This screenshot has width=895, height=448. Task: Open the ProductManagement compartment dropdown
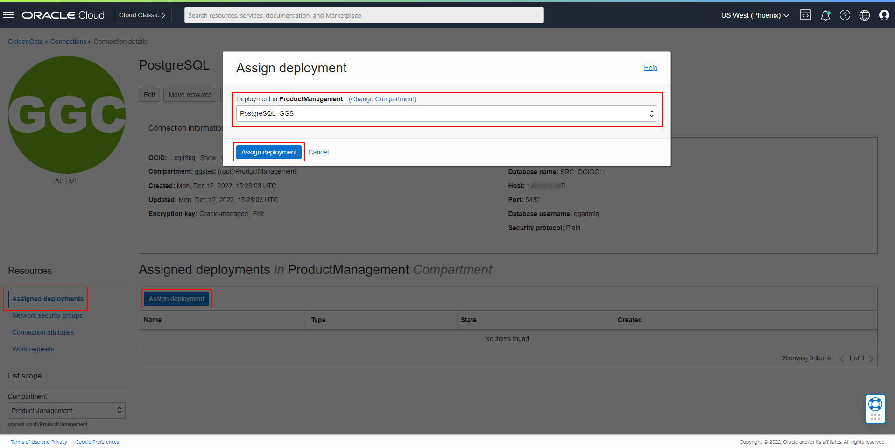(x=66, y=411)
